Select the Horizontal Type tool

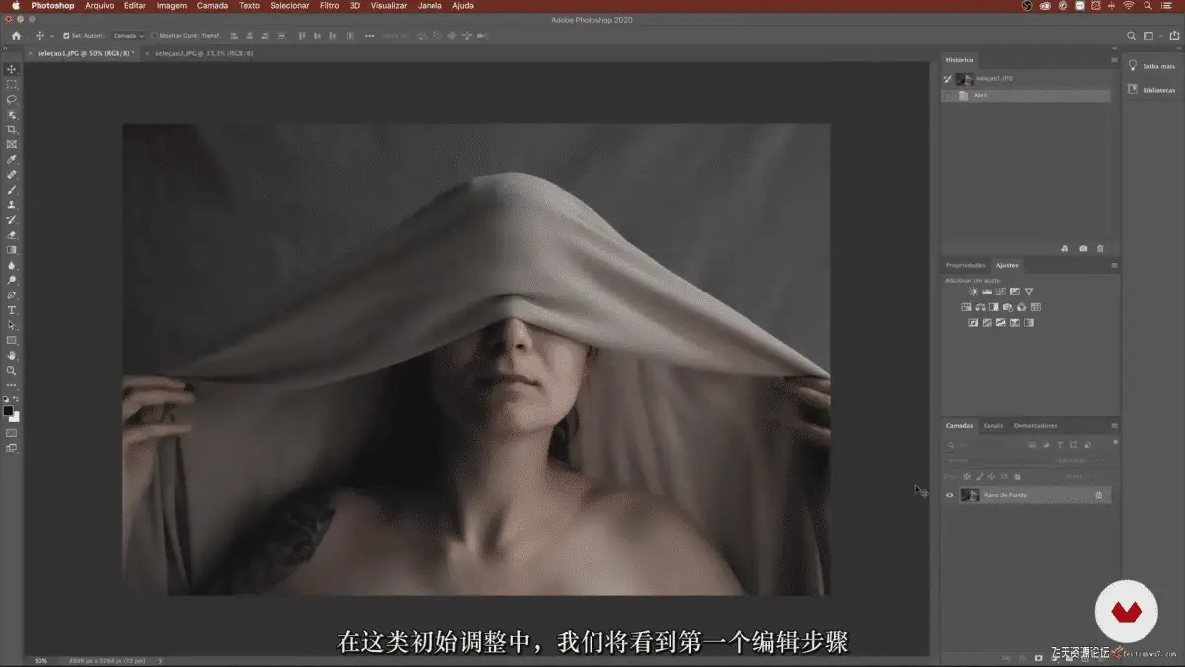[x=12, y=310]
